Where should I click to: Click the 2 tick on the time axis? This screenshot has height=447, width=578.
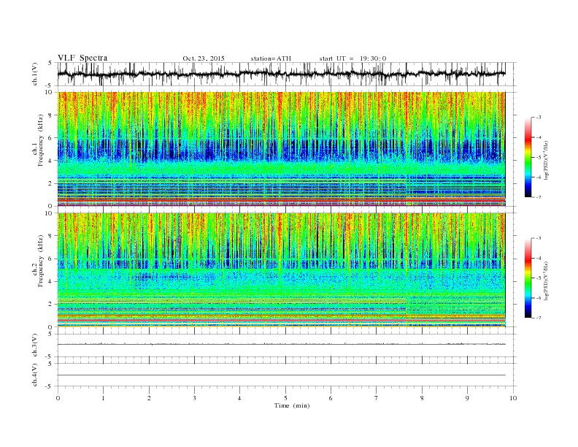coord(149,398)
